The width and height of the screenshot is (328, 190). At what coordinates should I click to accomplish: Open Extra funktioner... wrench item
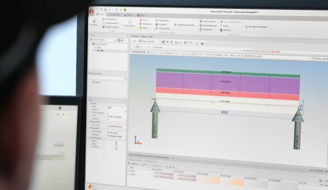click(x=163, y=28)
